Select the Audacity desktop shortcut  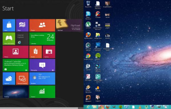point(98,88)
